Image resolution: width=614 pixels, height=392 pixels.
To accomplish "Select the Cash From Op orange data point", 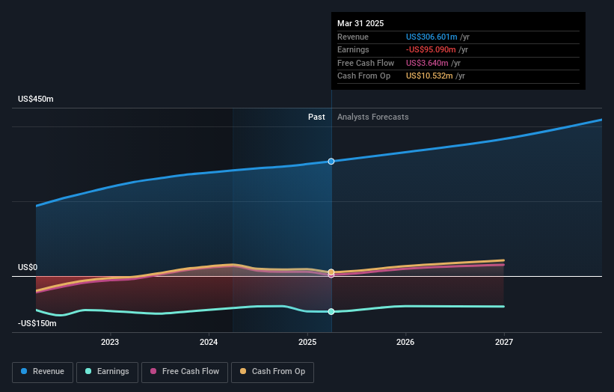I will (331, 272).
